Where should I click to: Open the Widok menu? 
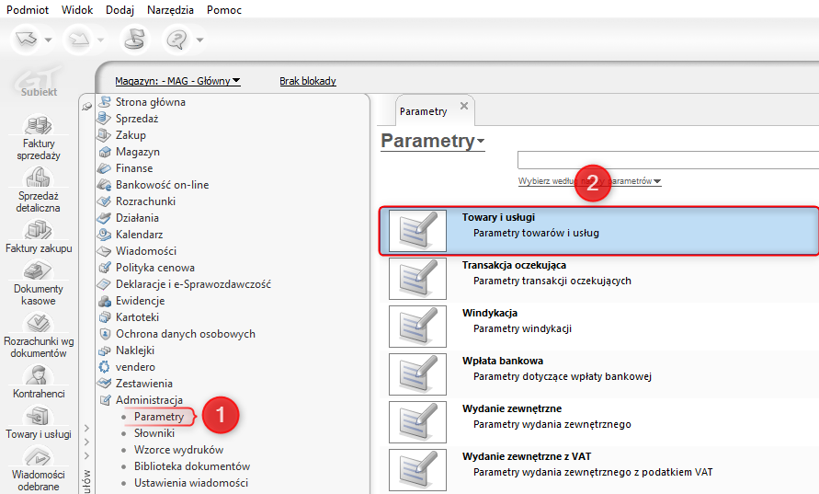pyautogui.click(x=77, y=10)
